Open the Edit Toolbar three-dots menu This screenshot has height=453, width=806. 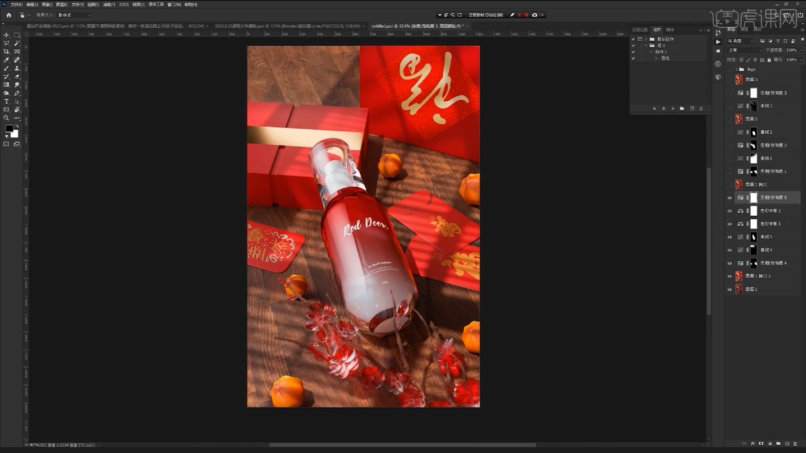[17, 118]
